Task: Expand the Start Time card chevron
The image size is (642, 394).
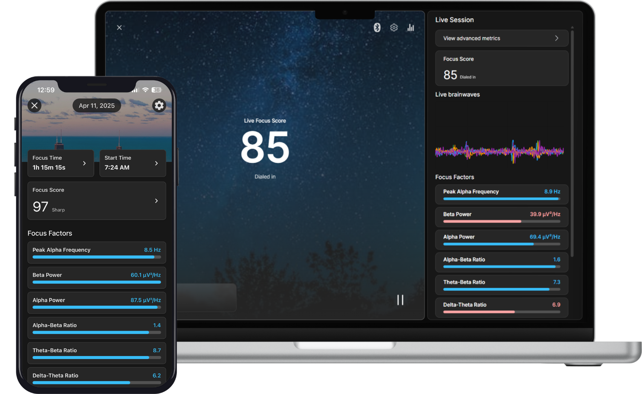Action: [x=156, y=163]
